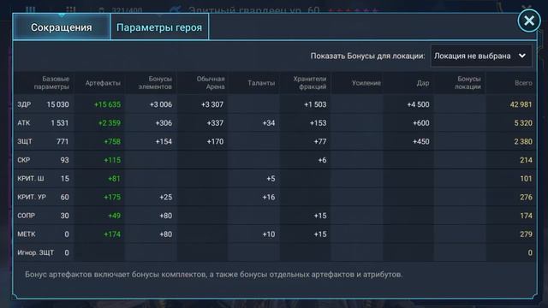Click the dropdown chevron arrow for location
The width and height of the screenshot is (548, 308).
point(522,56)
